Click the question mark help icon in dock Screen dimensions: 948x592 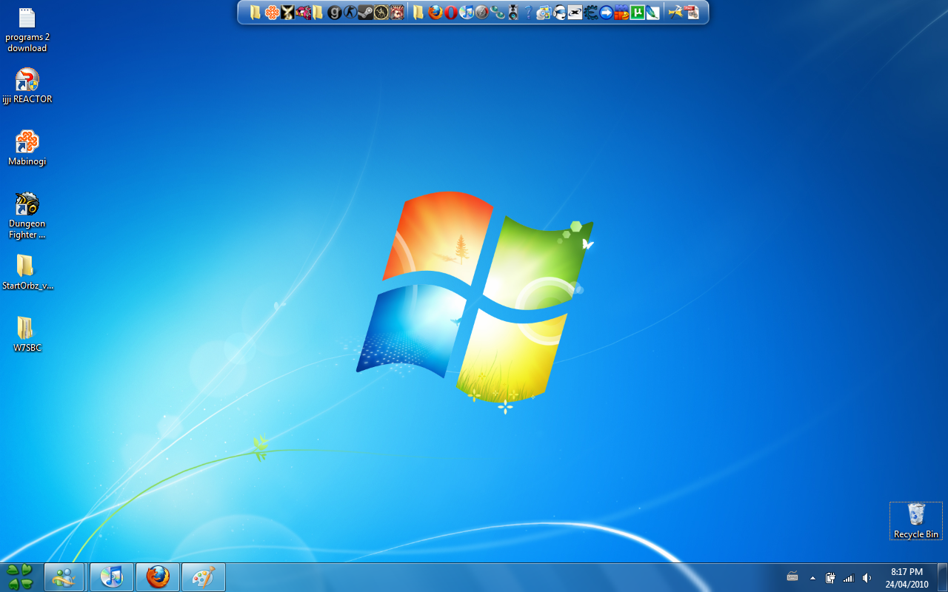click(x=528, y=13)
